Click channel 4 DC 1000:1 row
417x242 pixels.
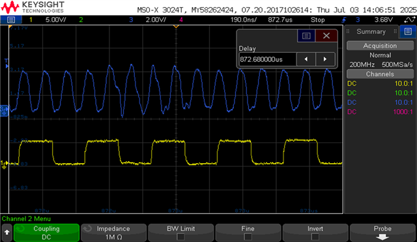coord(380,112)
